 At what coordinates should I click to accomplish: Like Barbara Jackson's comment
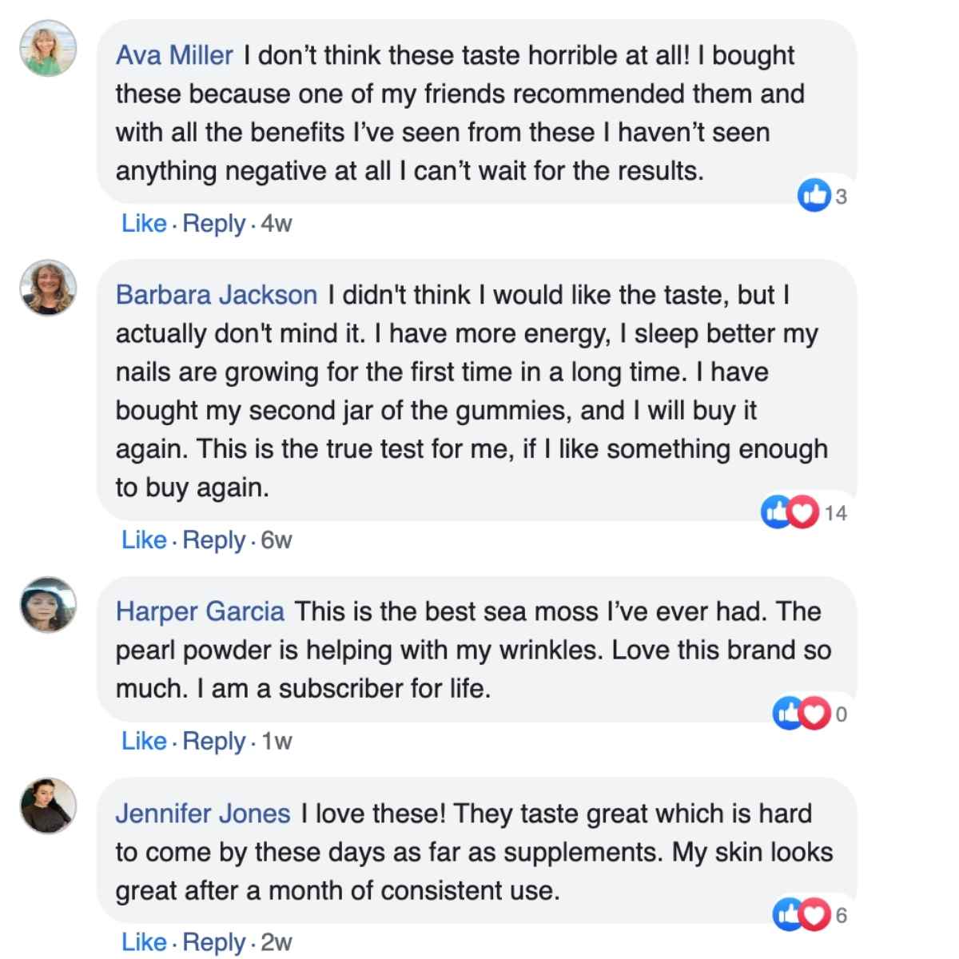coord(144,540)
